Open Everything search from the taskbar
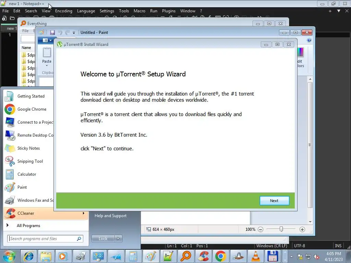Viewport: 351px width, 263px height. click(185, 256)
